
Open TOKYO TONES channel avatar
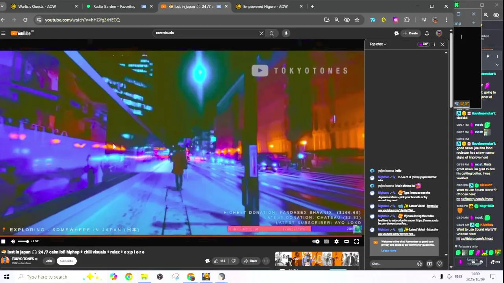point(5,260)
